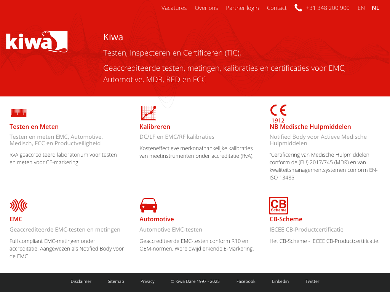390x292 pixels.
Task: Open NB Medische Hulpmiddelen heading
Action: [x=310, y=127]
